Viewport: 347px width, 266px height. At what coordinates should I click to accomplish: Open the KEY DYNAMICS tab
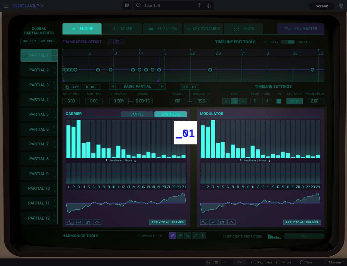click(203, 29)
